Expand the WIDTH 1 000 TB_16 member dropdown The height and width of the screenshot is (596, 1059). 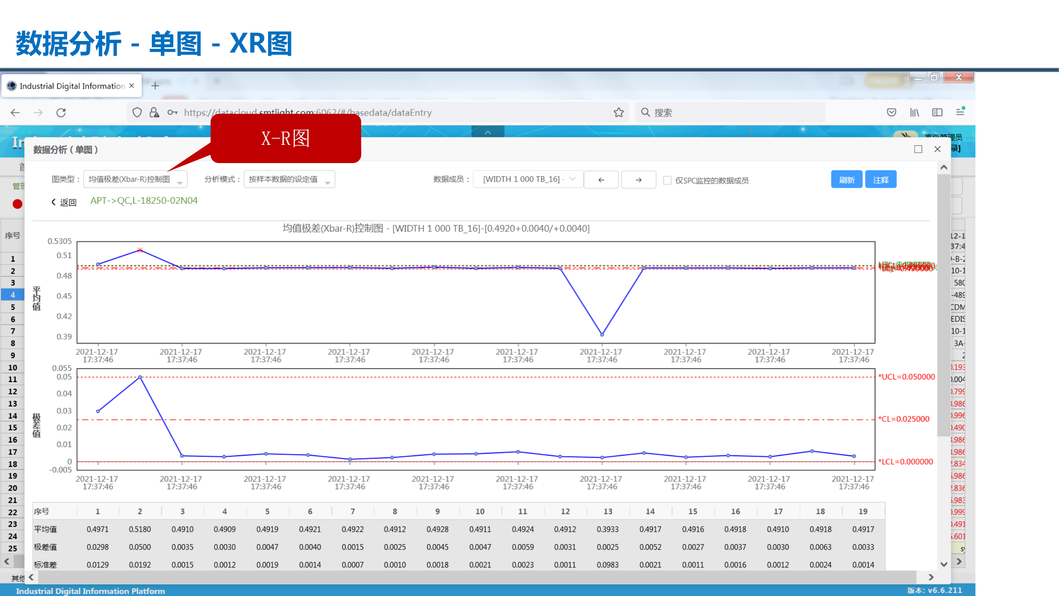click(x=528, y=179)
